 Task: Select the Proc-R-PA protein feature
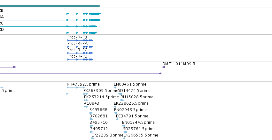point(77,44)
